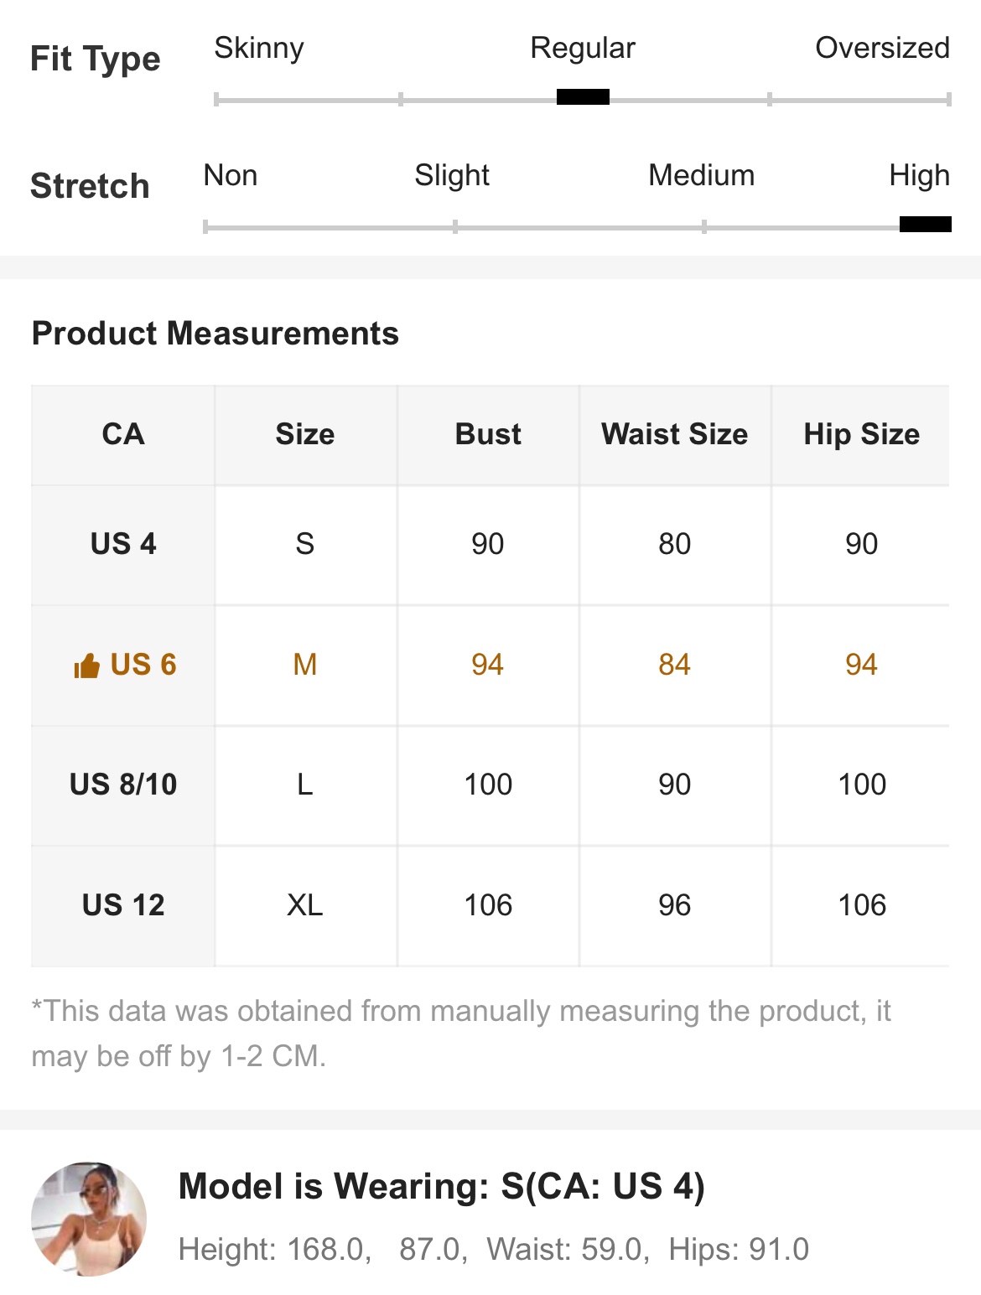Select the recommended US 6 row label

click(143, 665)
